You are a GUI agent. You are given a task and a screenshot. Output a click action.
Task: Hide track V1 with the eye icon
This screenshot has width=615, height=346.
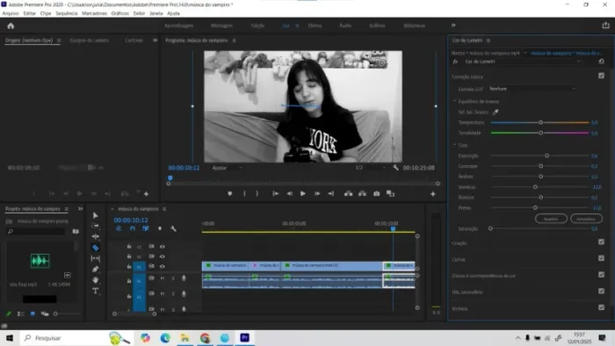(162, 267)
